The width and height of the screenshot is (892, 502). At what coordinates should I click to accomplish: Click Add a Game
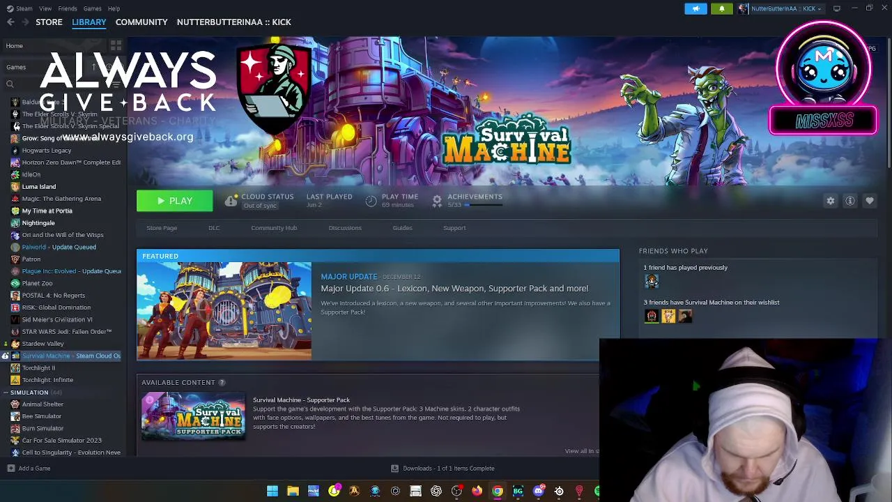click(x=29, y=469)
